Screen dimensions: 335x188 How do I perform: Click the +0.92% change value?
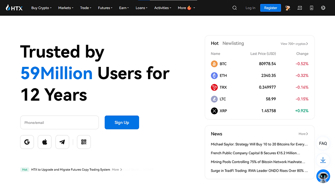[x=301, y=111]
